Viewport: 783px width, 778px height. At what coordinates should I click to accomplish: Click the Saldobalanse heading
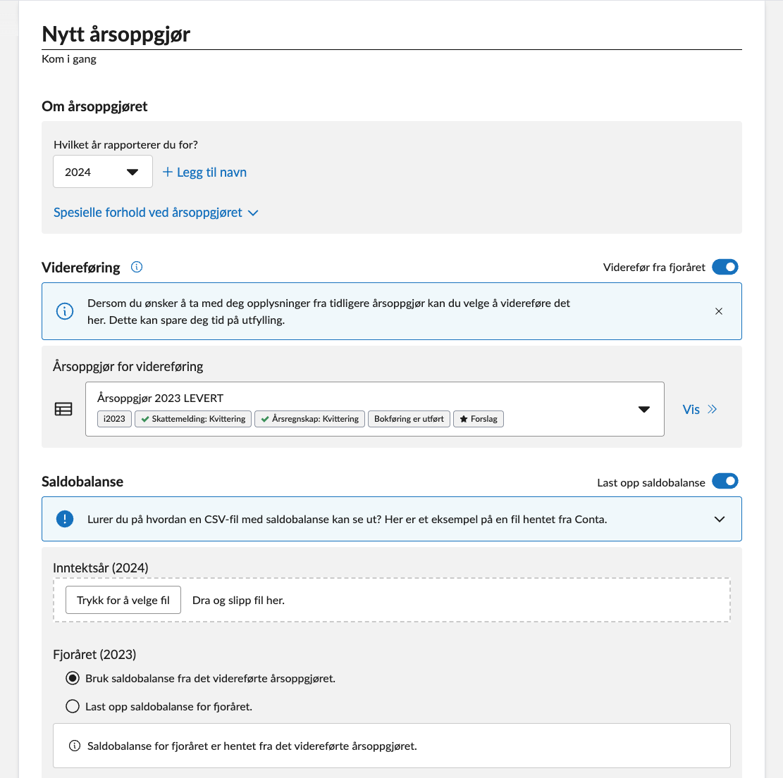click(x=82, y=482)
